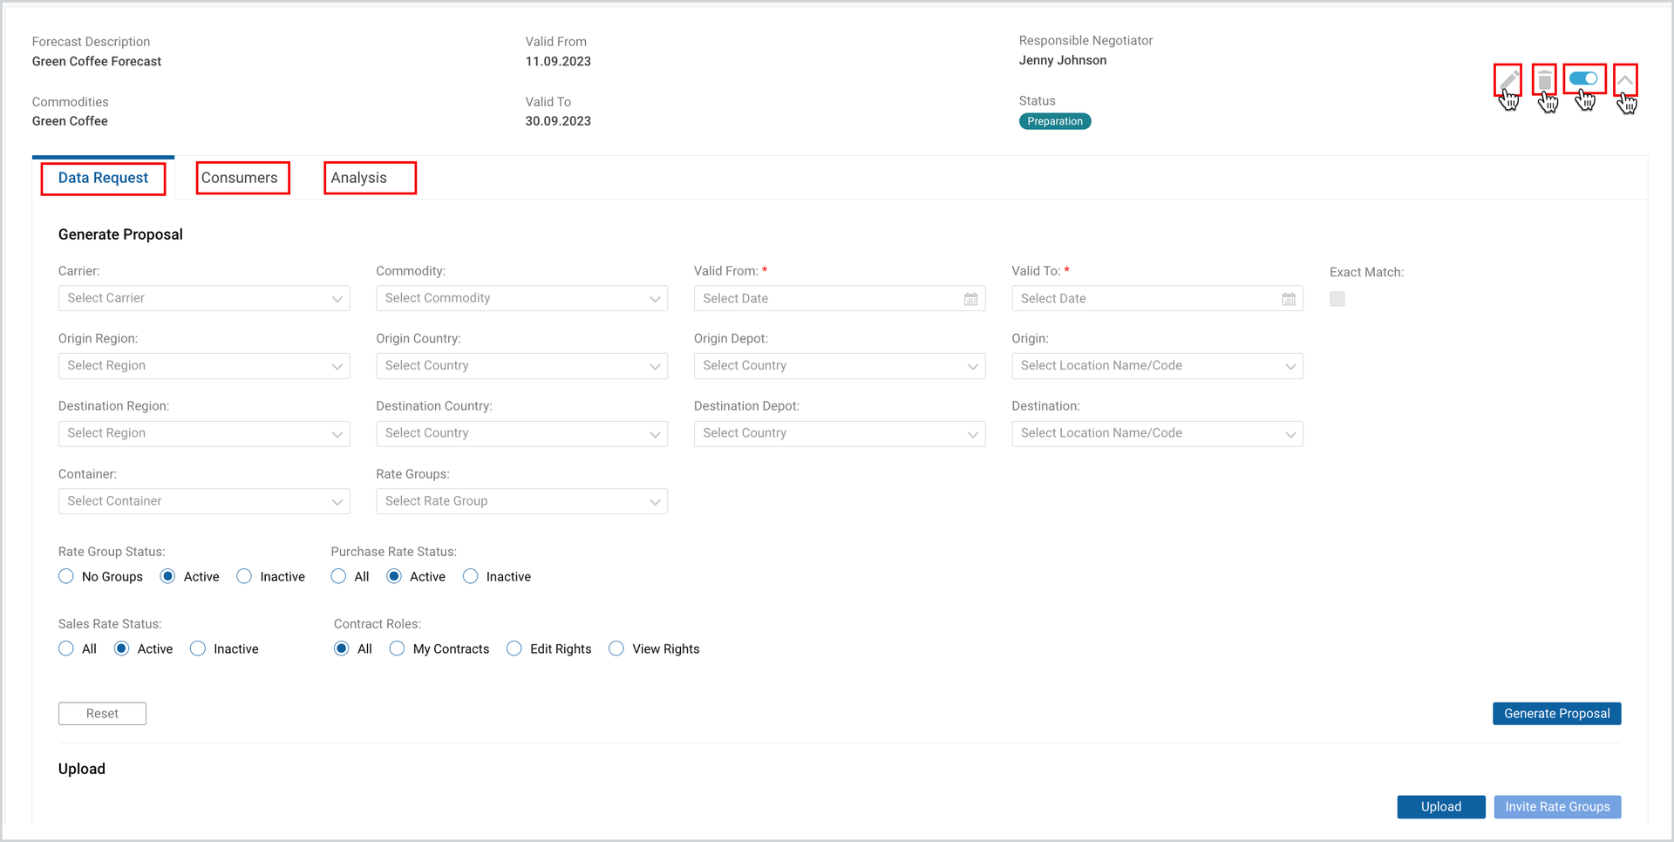The height and width of the screenshot is (842, 1674).
Task: Select All for Purchase Rate Status
Action: click(x=338, y=576)
